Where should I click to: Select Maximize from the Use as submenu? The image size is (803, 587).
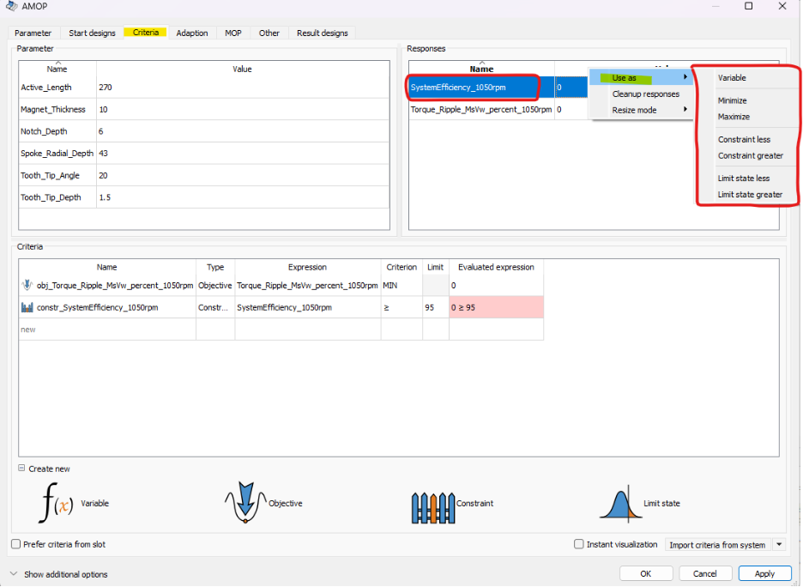(734, 117)
